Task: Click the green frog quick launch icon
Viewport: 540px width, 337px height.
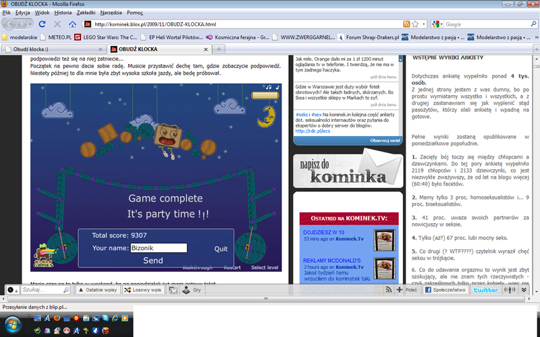Action: pos(37,330)
